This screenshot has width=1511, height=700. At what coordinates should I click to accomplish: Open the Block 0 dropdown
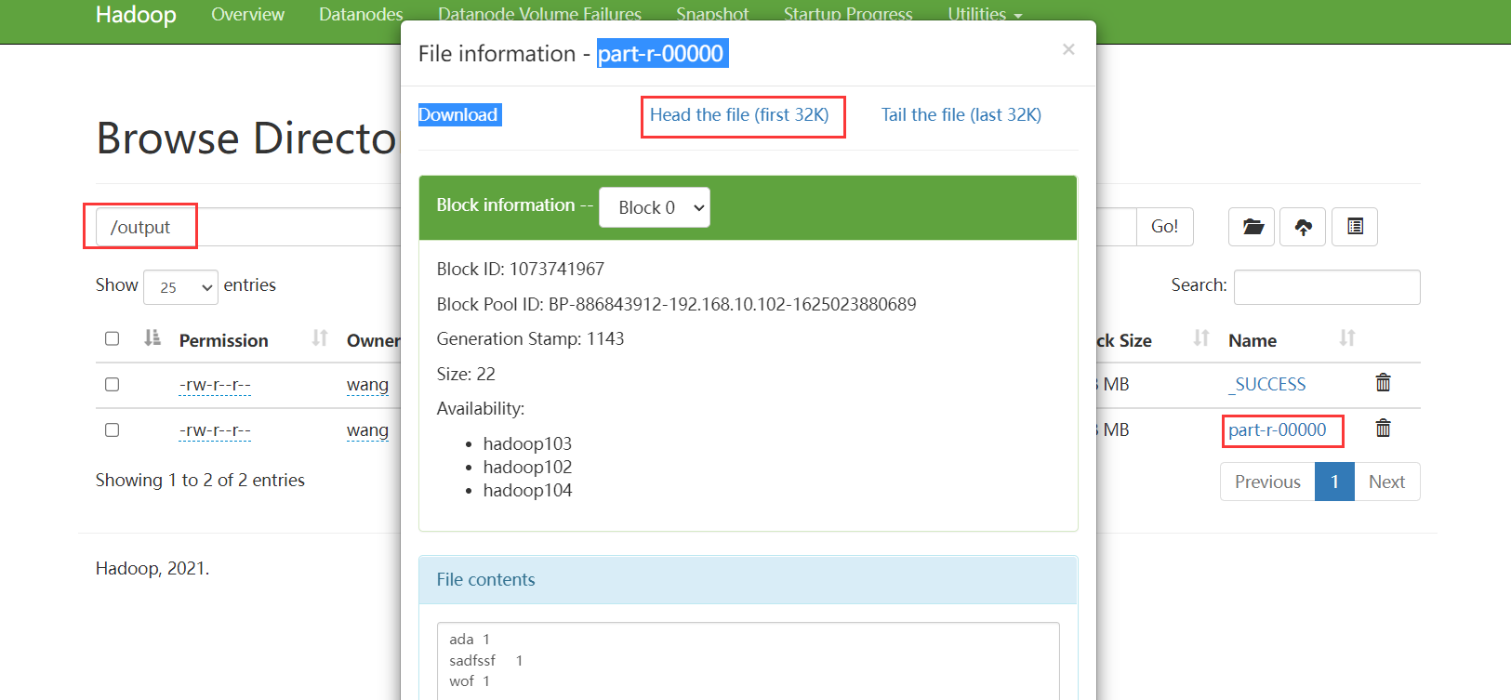(x=655, y=207)
